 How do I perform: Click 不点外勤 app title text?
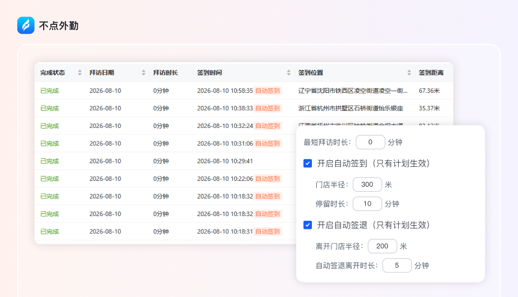pos(59,26)
